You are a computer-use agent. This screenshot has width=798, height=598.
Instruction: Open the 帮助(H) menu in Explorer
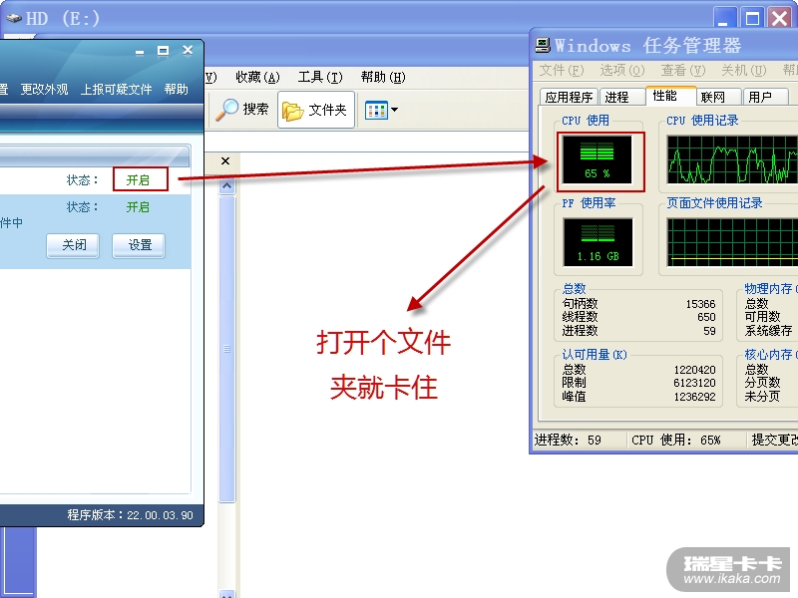(x=383, y=78)
